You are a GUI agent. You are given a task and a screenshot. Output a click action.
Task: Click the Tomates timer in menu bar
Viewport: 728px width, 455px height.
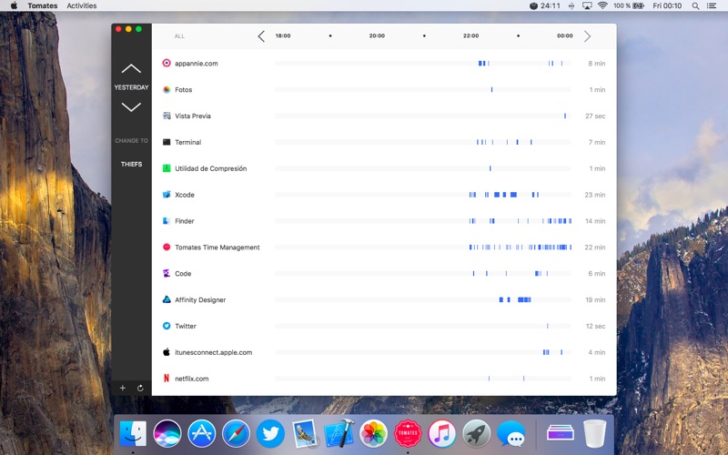545,5
